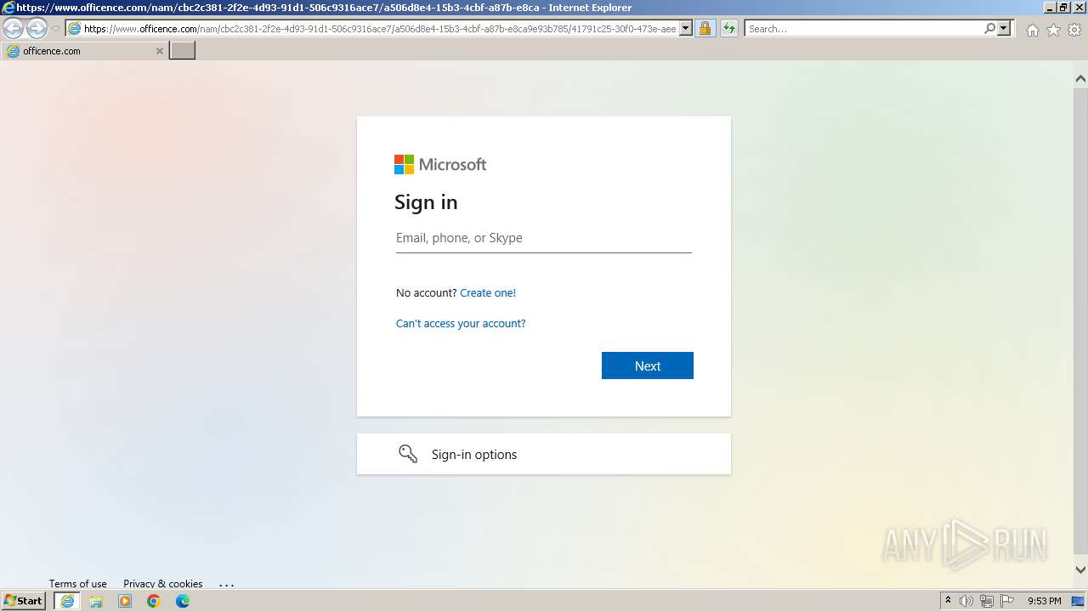The height and width of the screenshot is (612, 1088).
Task: Click the page scrollbar down arrow
Action: (x=1080, y=570)
